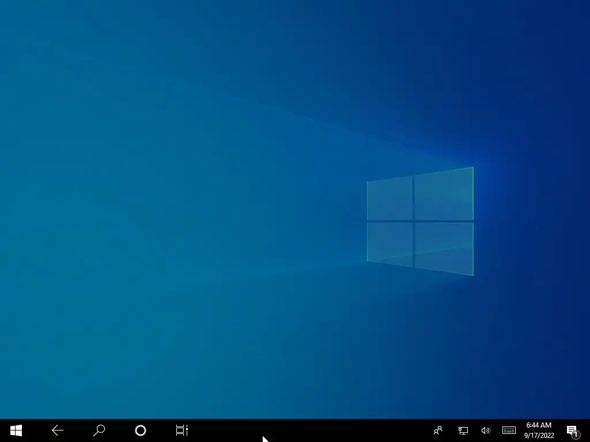Open the Action Center notifications icon
Image resolution: width=590 pixels, height=442 pixels.
point(572,431)
